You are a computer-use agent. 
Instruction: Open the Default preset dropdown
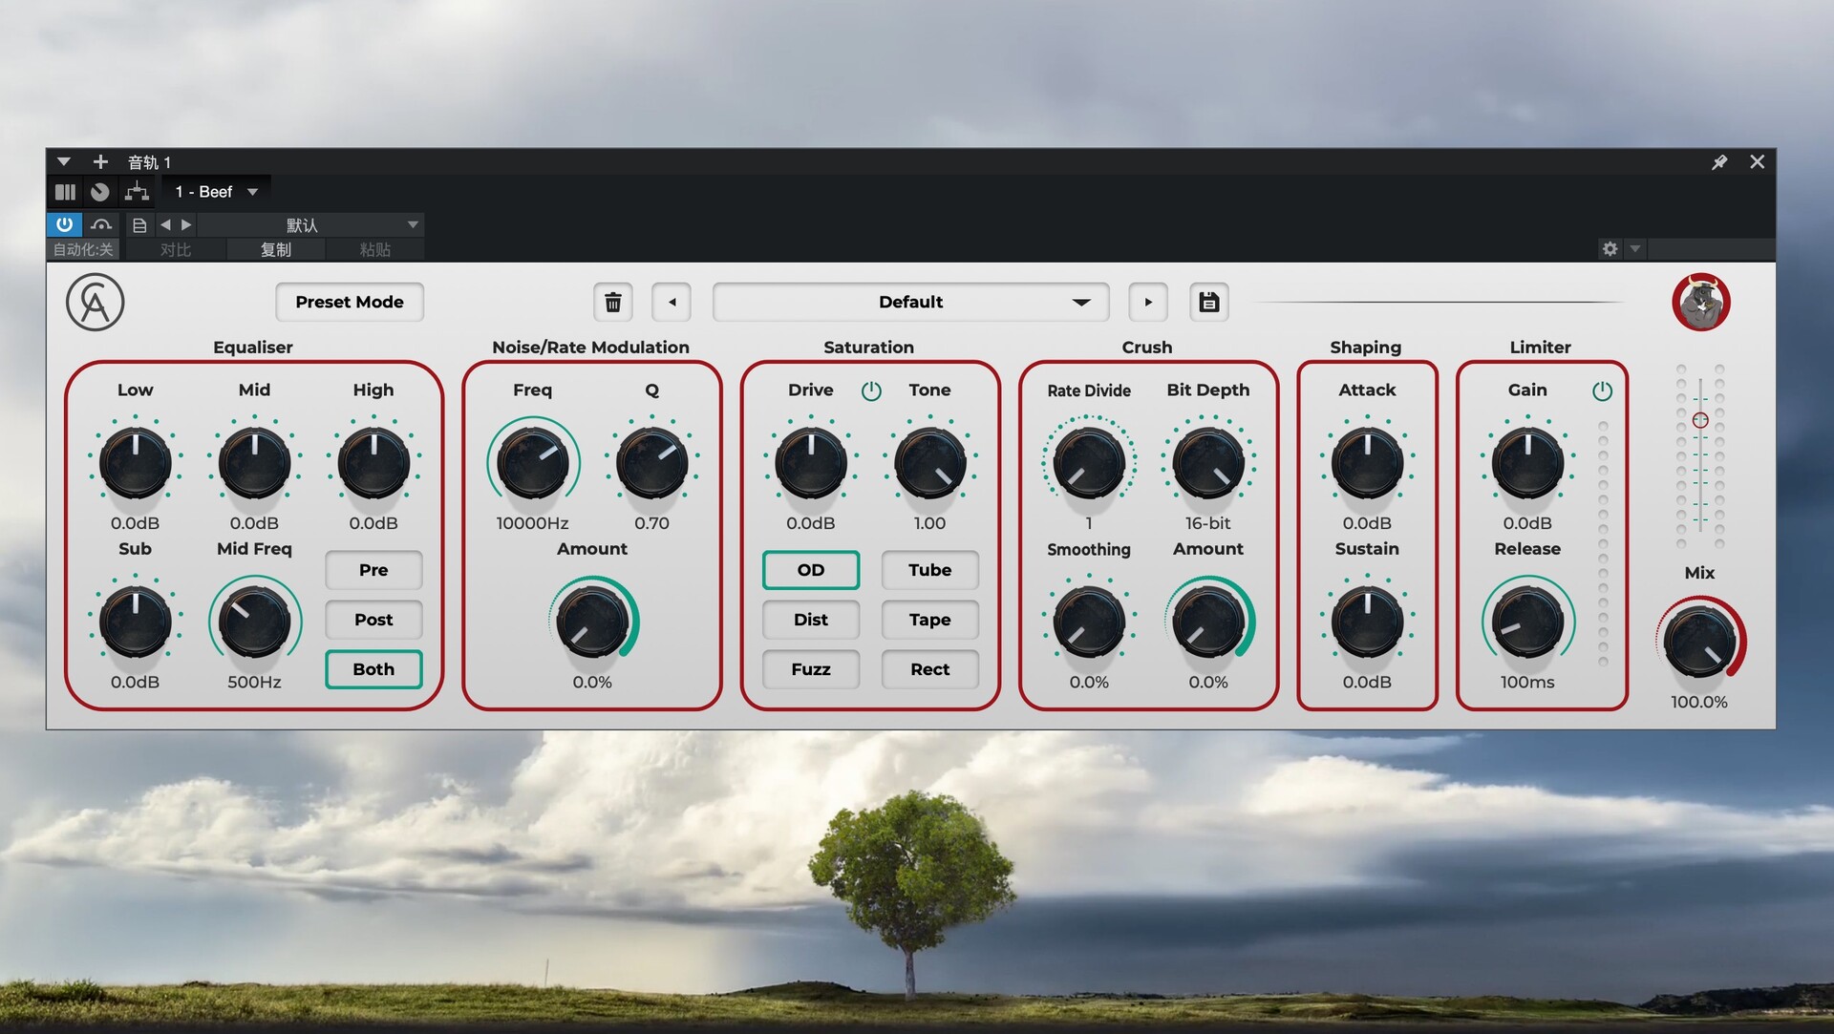(x=910, y=303)
